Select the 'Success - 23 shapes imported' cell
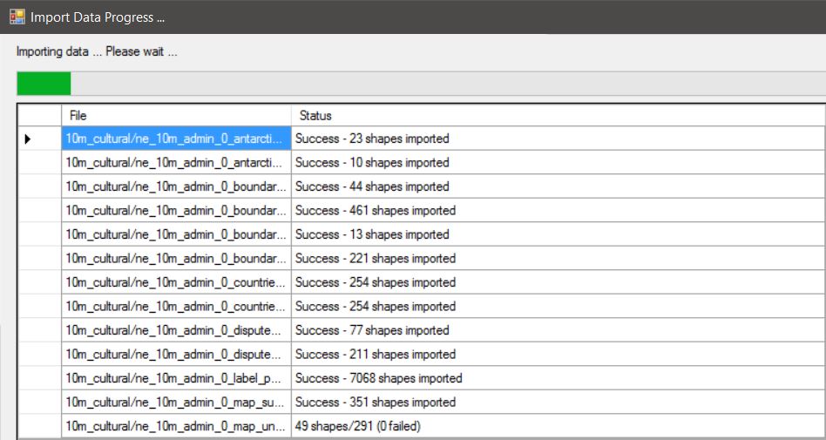 pyautogui.click(x=372, y=139)
